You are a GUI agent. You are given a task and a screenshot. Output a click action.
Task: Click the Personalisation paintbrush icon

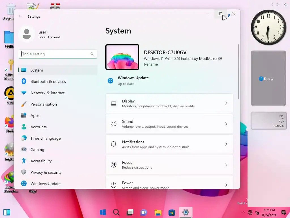point(24,104)
